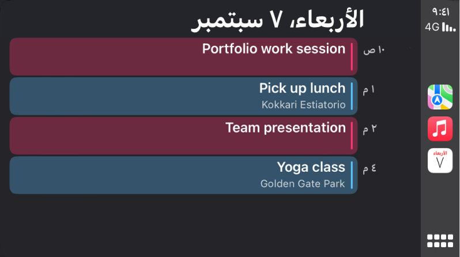Click the cellular signal strength bars
The height and width of the screenshot is (257, 460).
448,28
